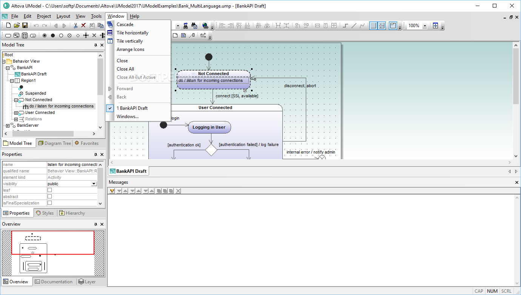Click the direct line style icon
Screen dimensions: 521x295
(x=354, y=26)
